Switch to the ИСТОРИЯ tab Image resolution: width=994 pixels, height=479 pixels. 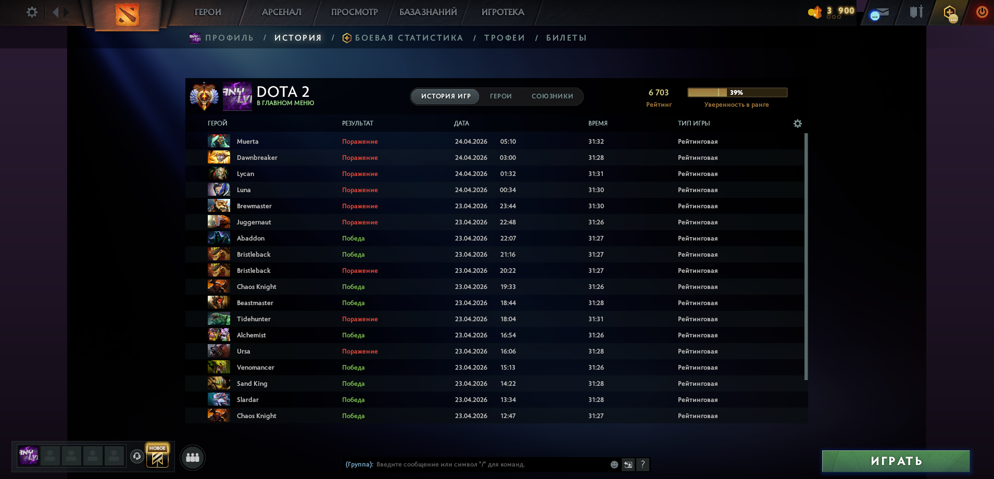(x=298, y=37)
